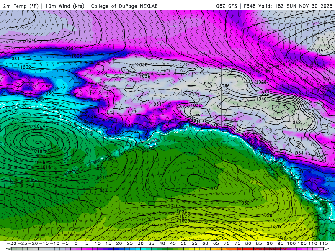Click the 1014 isobar label
This screenshot has width=335, height=251.
pyautogui.click(x=40, y=126)
